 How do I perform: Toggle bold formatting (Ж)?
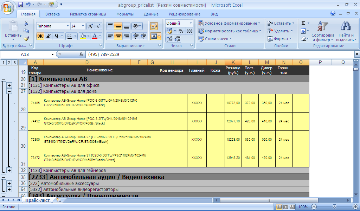click(x=40, y=36)
